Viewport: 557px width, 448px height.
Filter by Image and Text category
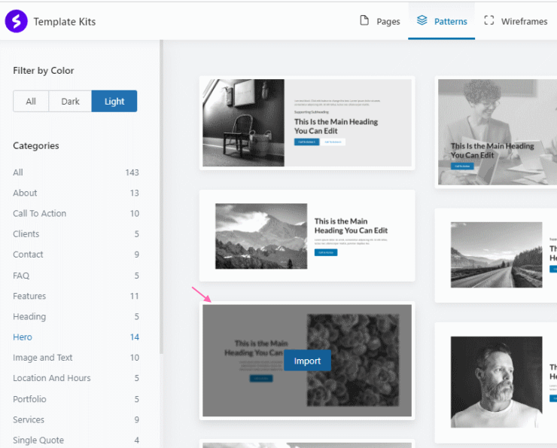(x=76, y=358)
